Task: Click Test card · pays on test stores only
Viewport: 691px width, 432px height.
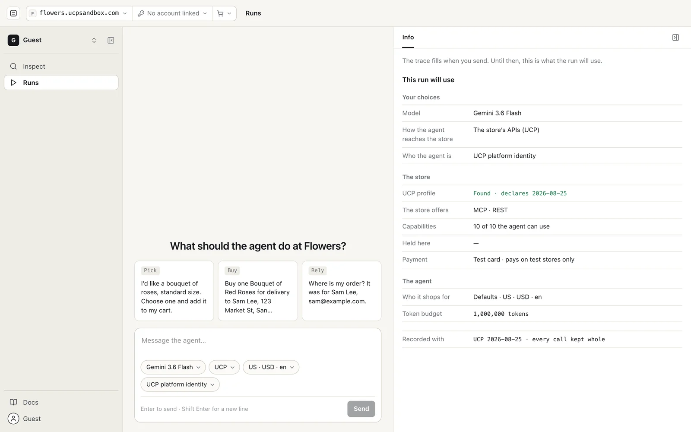Action: (524, 260)
